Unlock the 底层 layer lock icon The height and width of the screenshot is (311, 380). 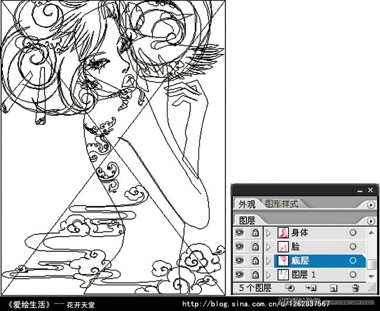(255, 261)
